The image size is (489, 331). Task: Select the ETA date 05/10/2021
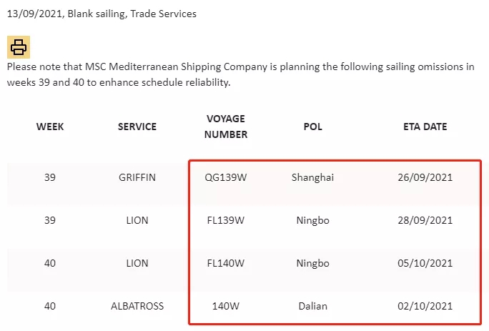pyautogui.click(x=425, y=263)
